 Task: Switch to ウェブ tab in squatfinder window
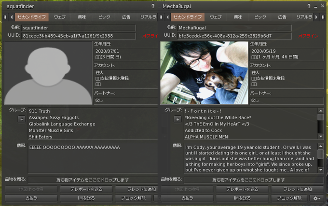point(60,17)
